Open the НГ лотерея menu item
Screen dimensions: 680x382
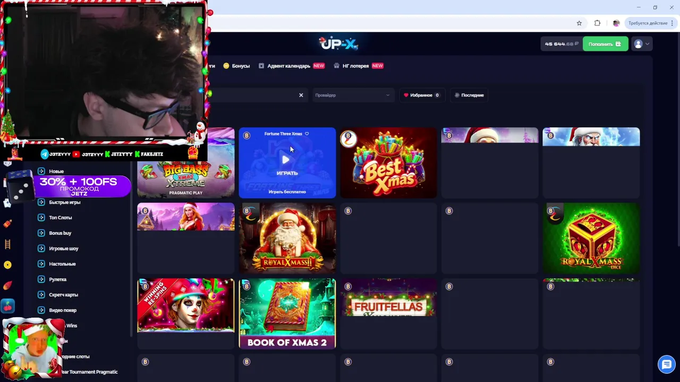[359, 66]
